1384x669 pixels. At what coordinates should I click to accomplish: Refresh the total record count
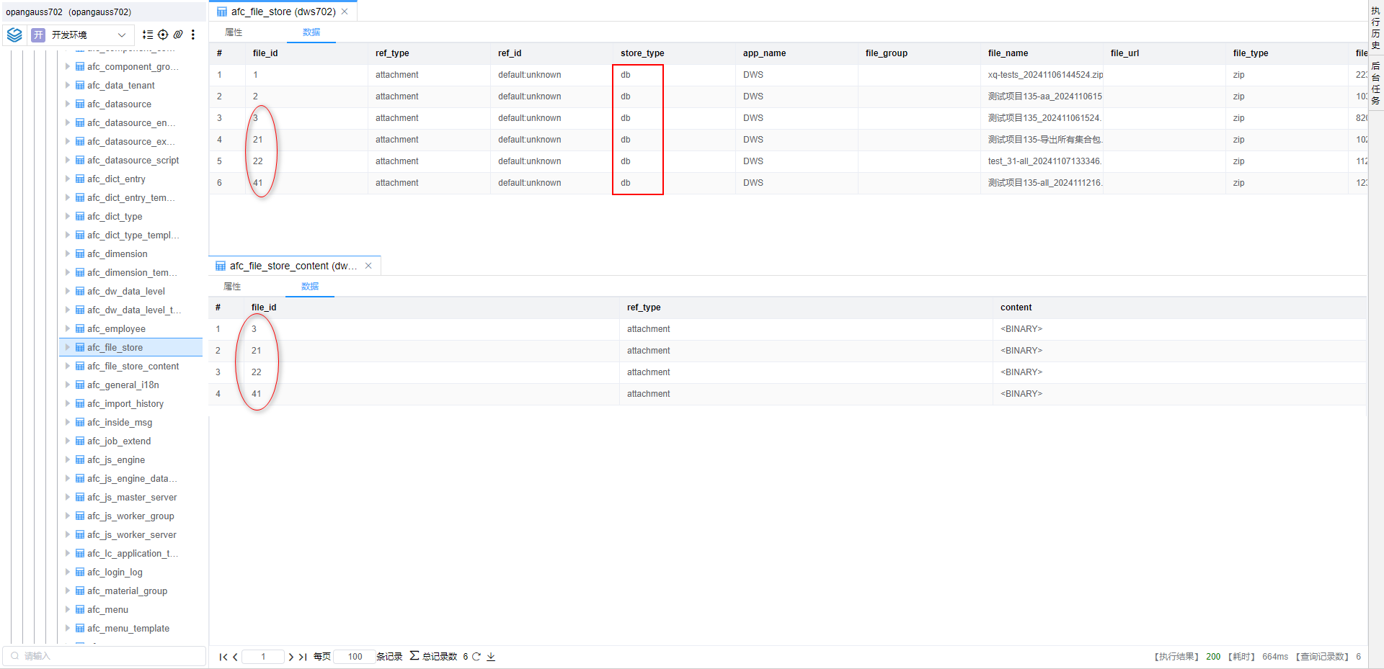(476, 657)
